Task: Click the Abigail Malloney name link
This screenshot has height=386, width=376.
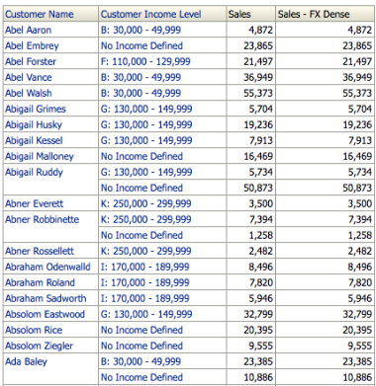Action: pos(40,156)
